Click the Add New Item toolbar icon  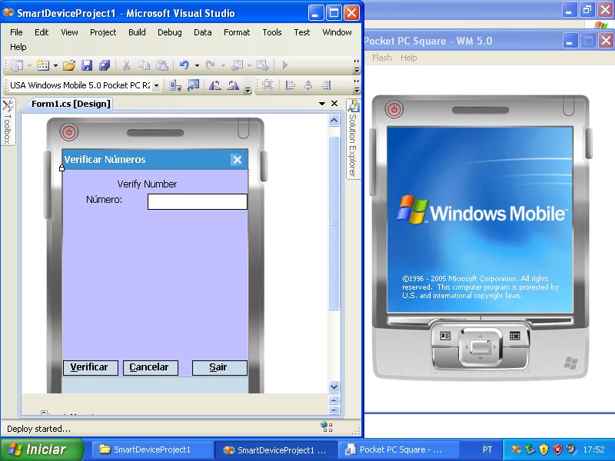[x=43, y=65]
